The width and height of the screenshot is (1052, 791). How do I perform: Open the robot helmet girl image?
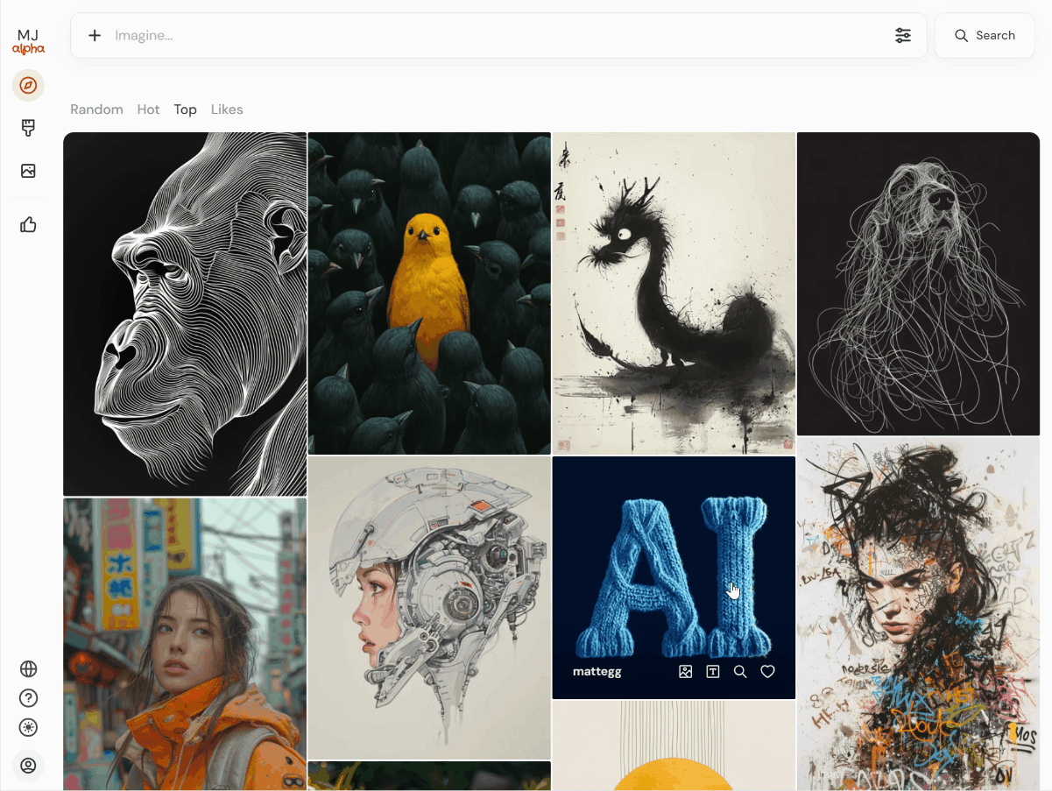(429, 608)
